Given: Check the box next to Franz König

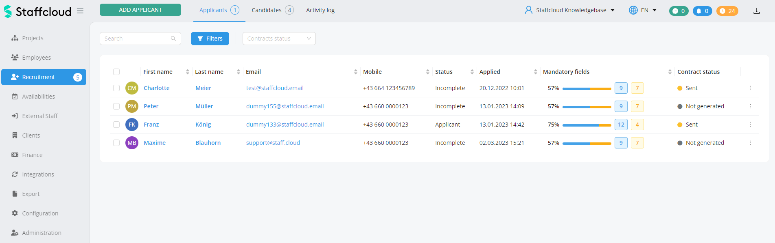Looking at the screenshot, I should point(116,125).
